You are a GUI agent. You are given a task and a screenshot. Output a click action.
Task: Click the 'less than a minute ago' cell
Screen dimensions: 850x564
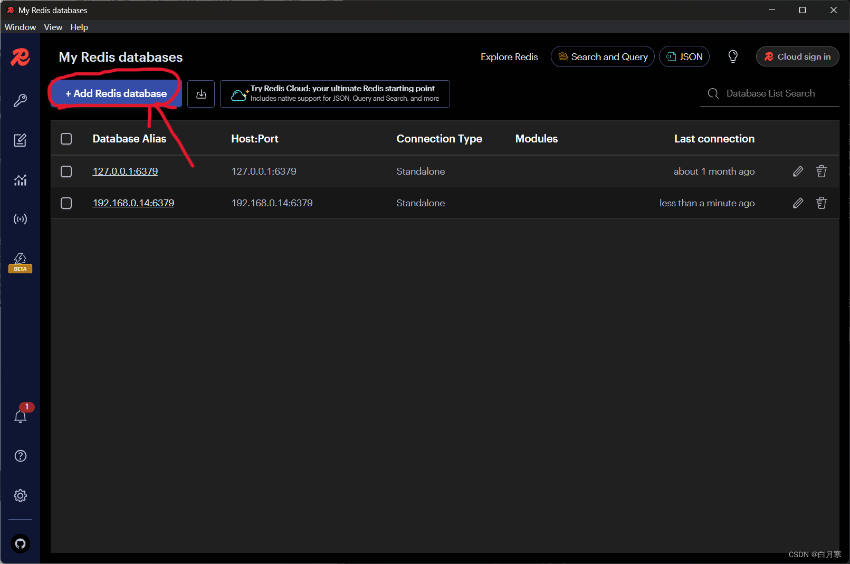pyautogui.click(x=707, y=203)
